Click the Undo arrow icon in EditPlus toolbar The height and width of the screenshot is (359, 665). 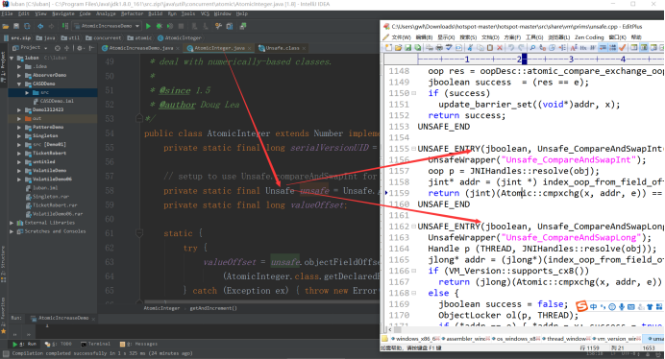(x=511, y=47)
